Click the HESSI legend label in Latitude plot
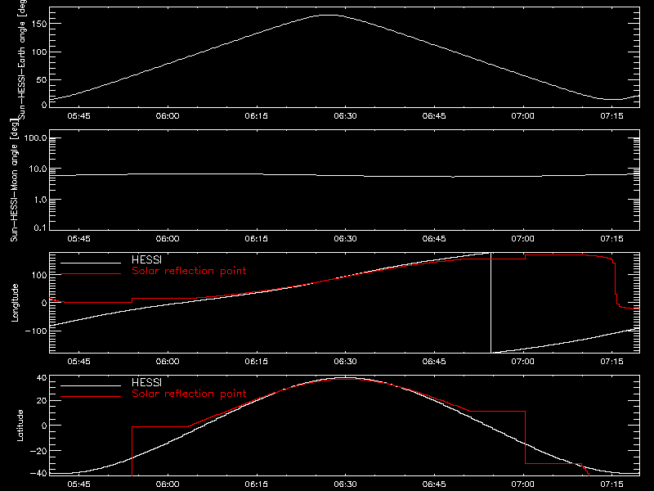 point(146,382)
